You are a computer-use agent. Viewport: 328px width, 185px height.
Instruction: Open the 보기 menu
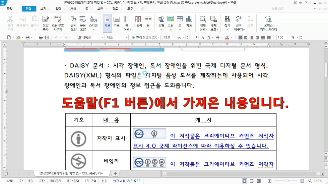pyautogui.click(x=43, y=9)
